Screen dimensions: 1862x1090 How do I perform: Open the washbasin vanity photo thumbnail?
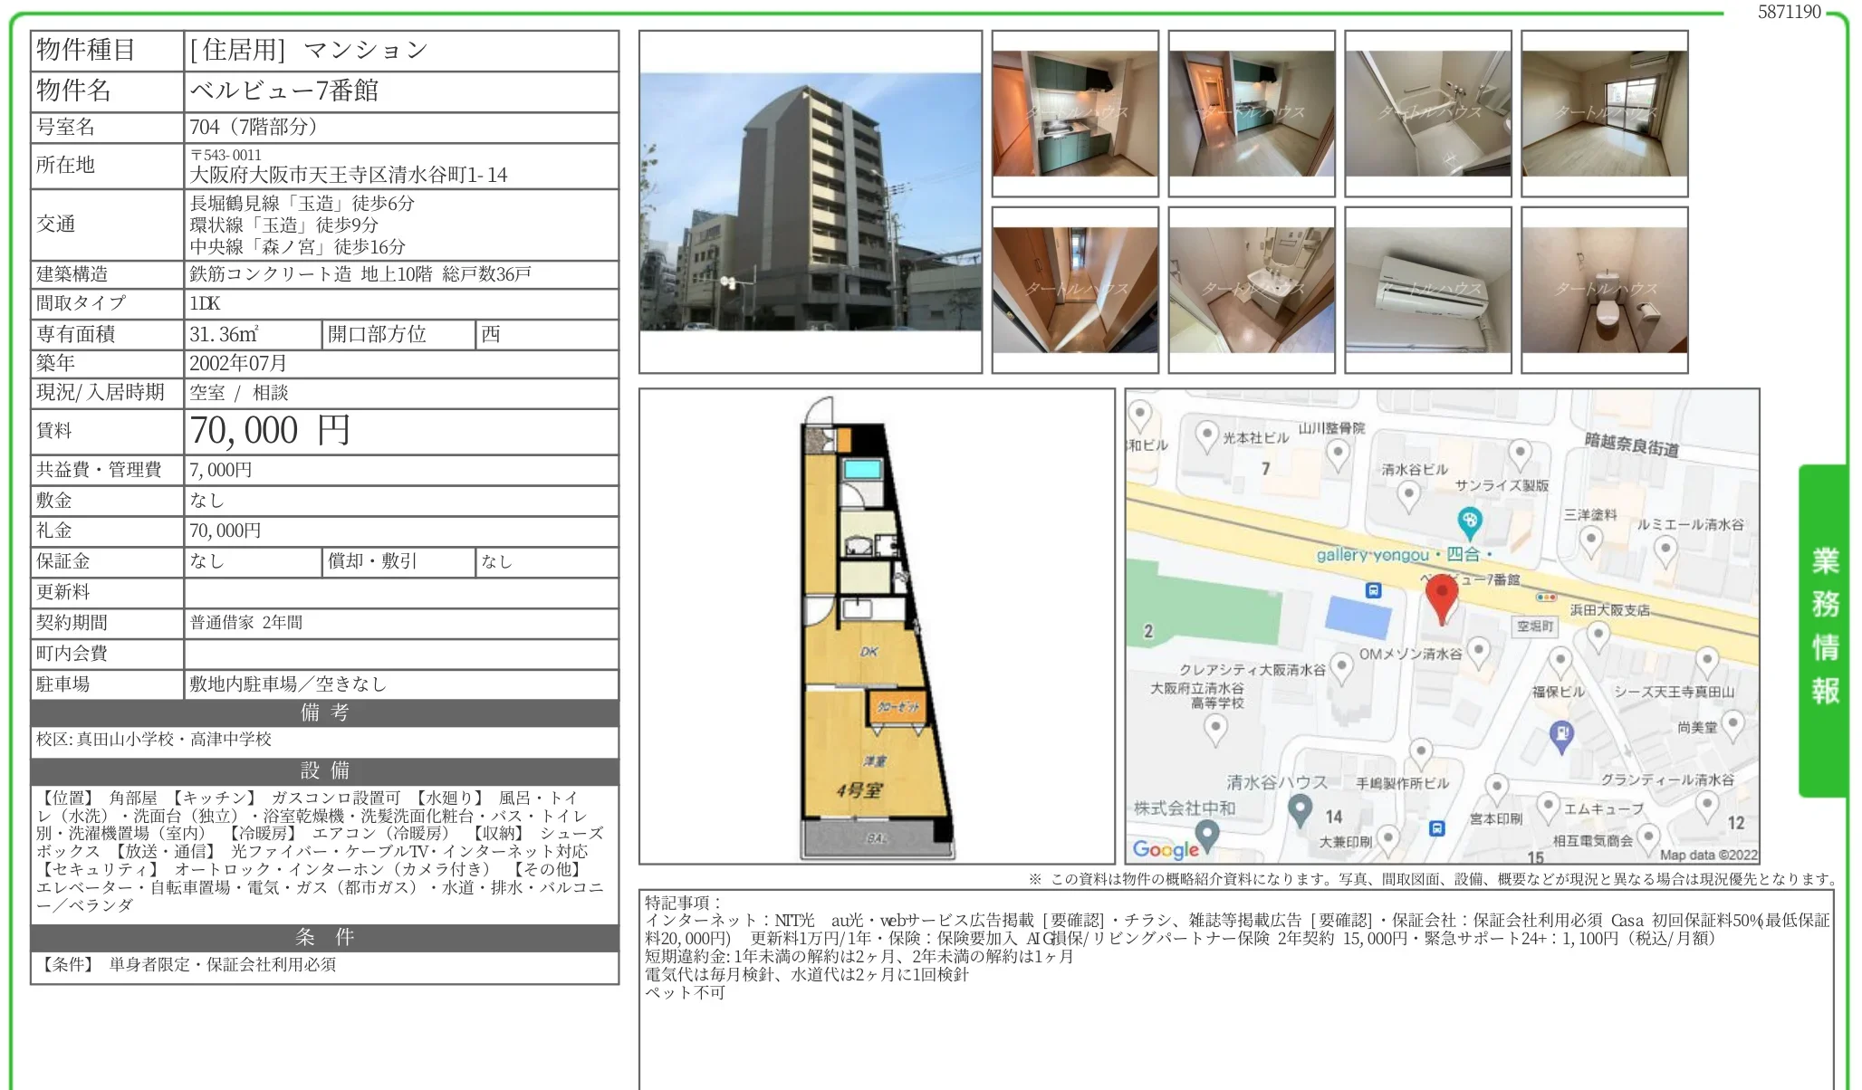1251,290
